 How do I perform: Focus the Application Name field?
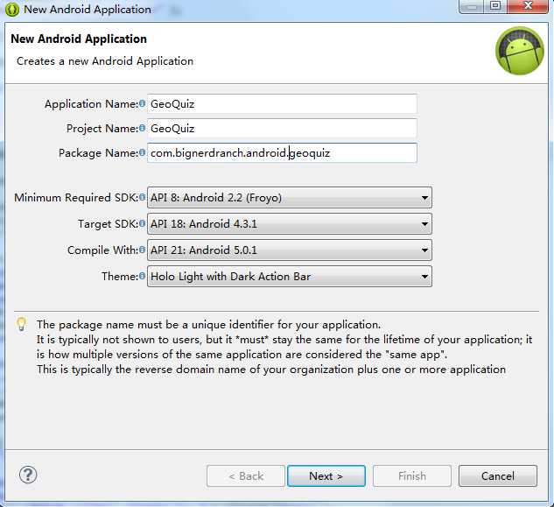[x=282, y=104]
